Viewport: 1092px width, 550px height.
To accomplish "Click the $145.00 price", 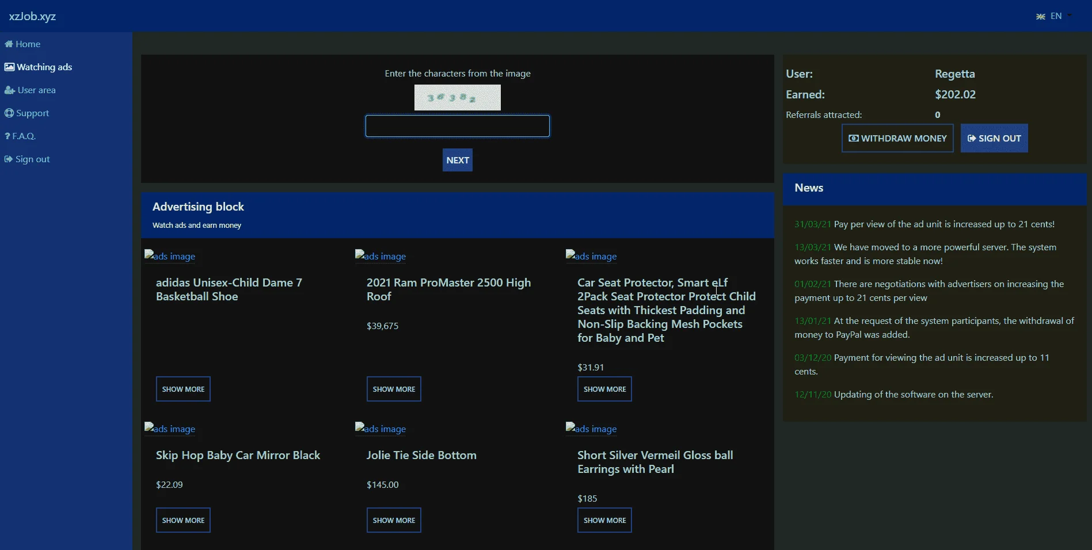I will point(382,485).
